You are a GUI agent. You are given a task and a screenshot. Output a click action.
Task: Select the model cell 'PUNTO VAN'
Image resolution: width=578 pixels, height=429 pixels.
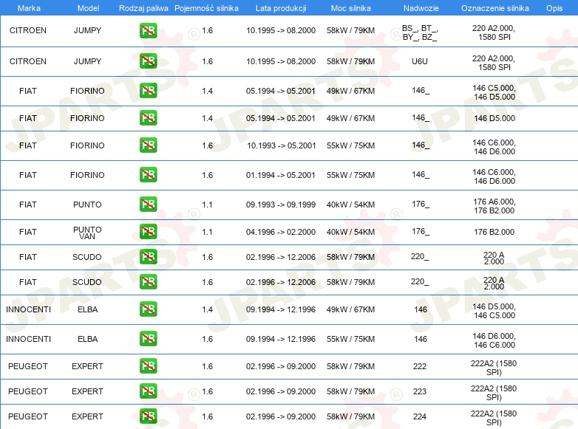[x=87, y=233]
